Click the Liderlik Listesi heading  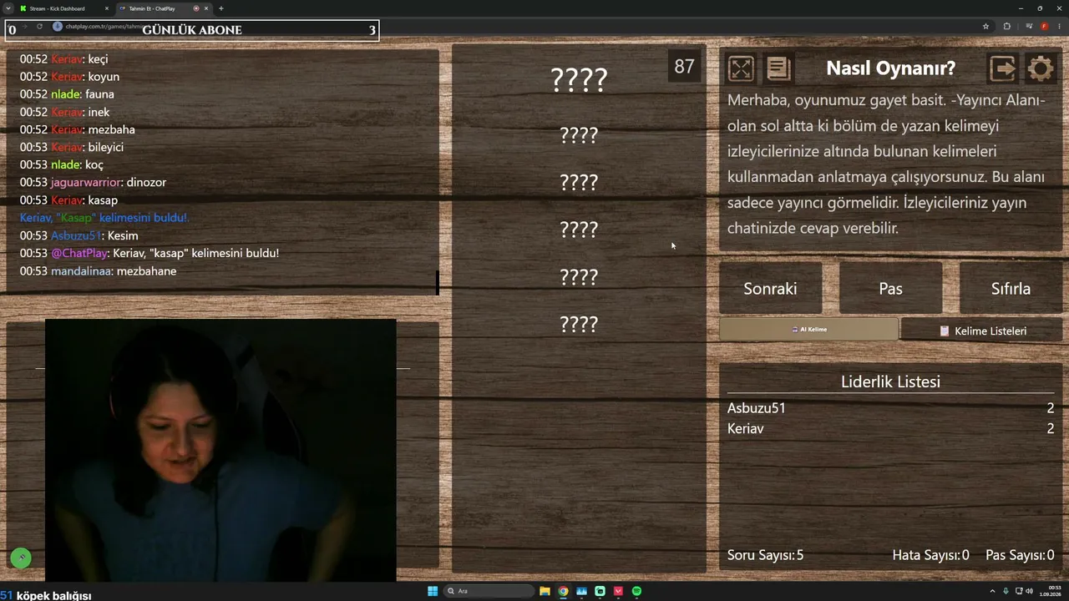[890, 381]
